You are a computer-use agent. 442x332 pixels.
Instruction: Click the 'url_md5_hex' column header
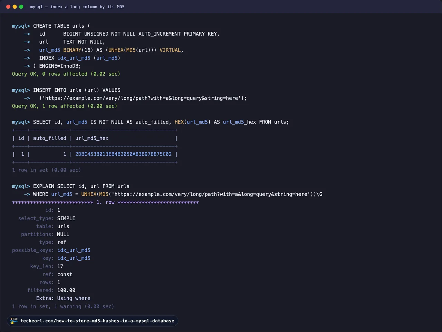[92, 138]
